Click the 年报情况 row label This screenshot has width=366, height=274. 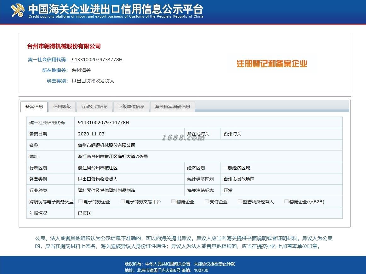click(x=38, y=213)
